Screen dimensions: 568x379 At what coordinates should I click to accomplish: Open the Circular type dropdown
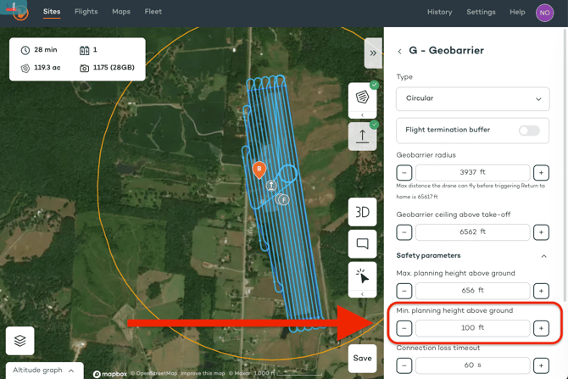pos(472,98)
